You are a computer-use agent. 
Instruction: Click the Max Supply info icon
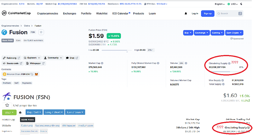(x=223, y=80)
